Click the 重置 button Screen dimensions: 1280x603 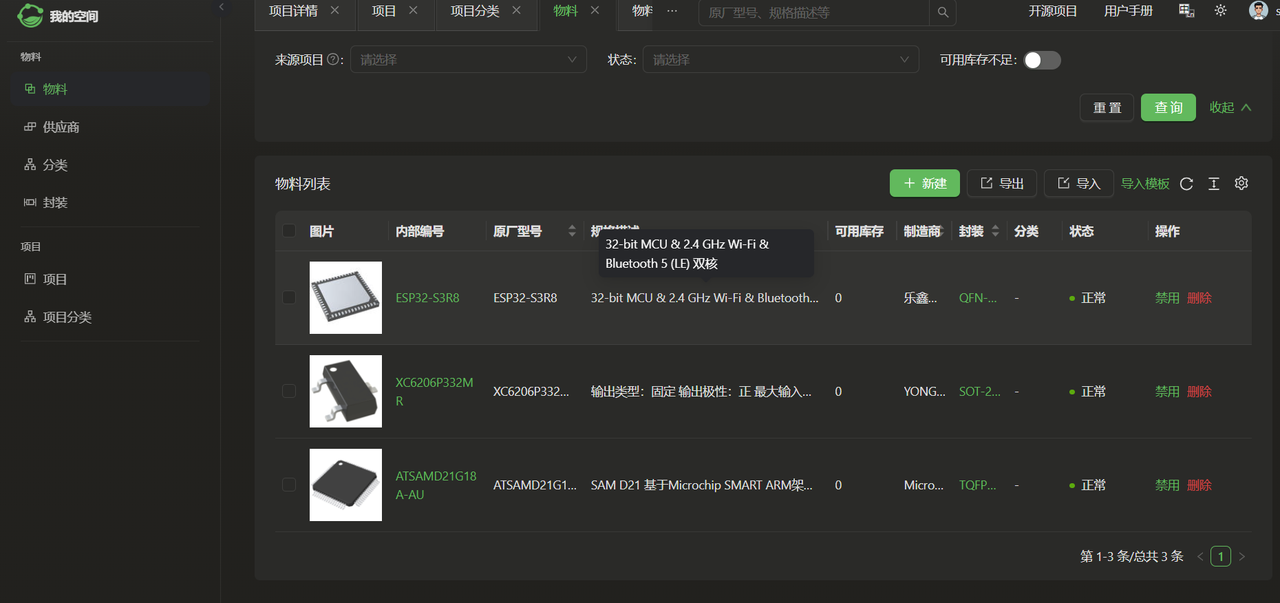(1107, 107)
